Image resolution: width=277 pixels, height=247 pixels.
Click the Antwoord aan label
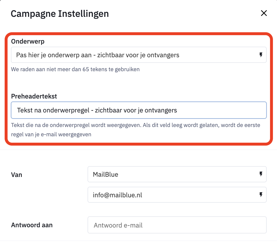click(32, 225)
